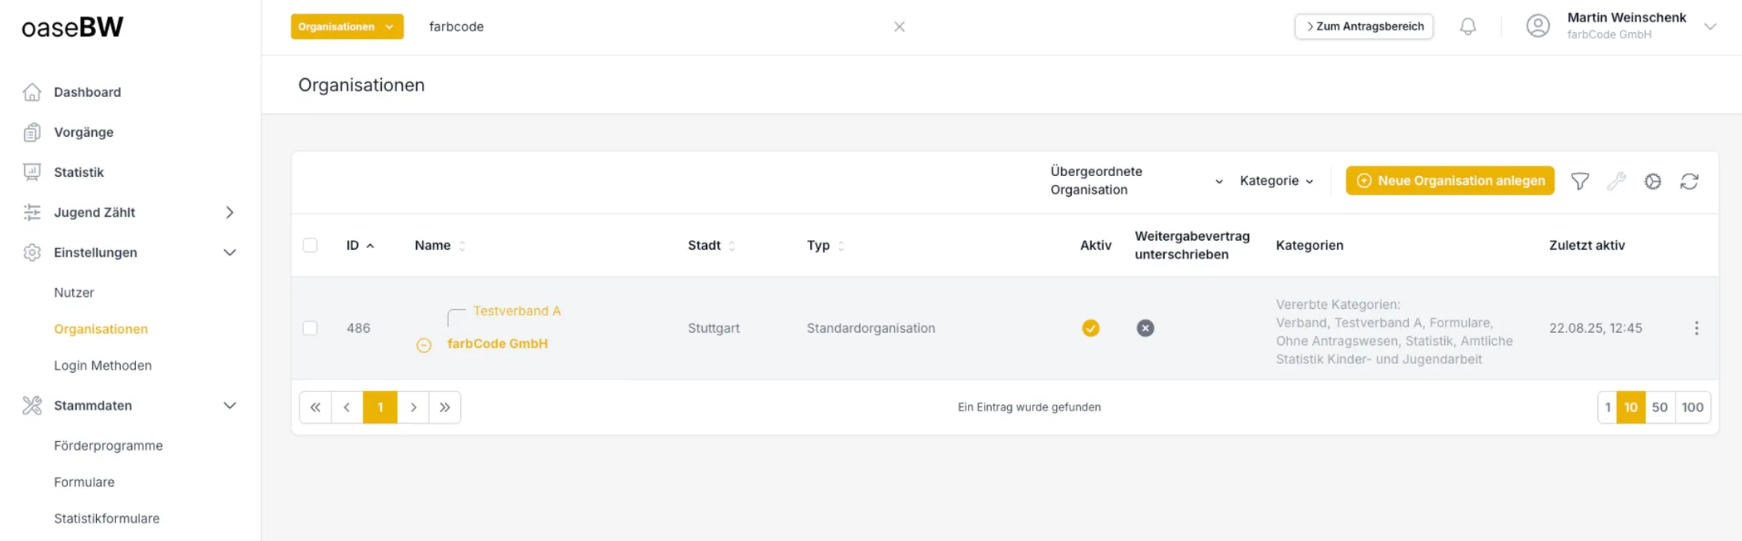Open the Übergeordnete Organisation dropdown
The image size is (1742, 541).
point(1137,181)
